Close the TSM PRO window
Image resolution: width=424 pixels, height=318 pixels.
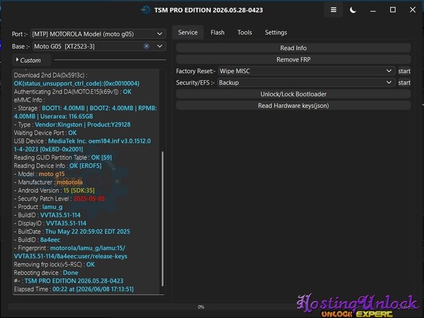(413, 10)
